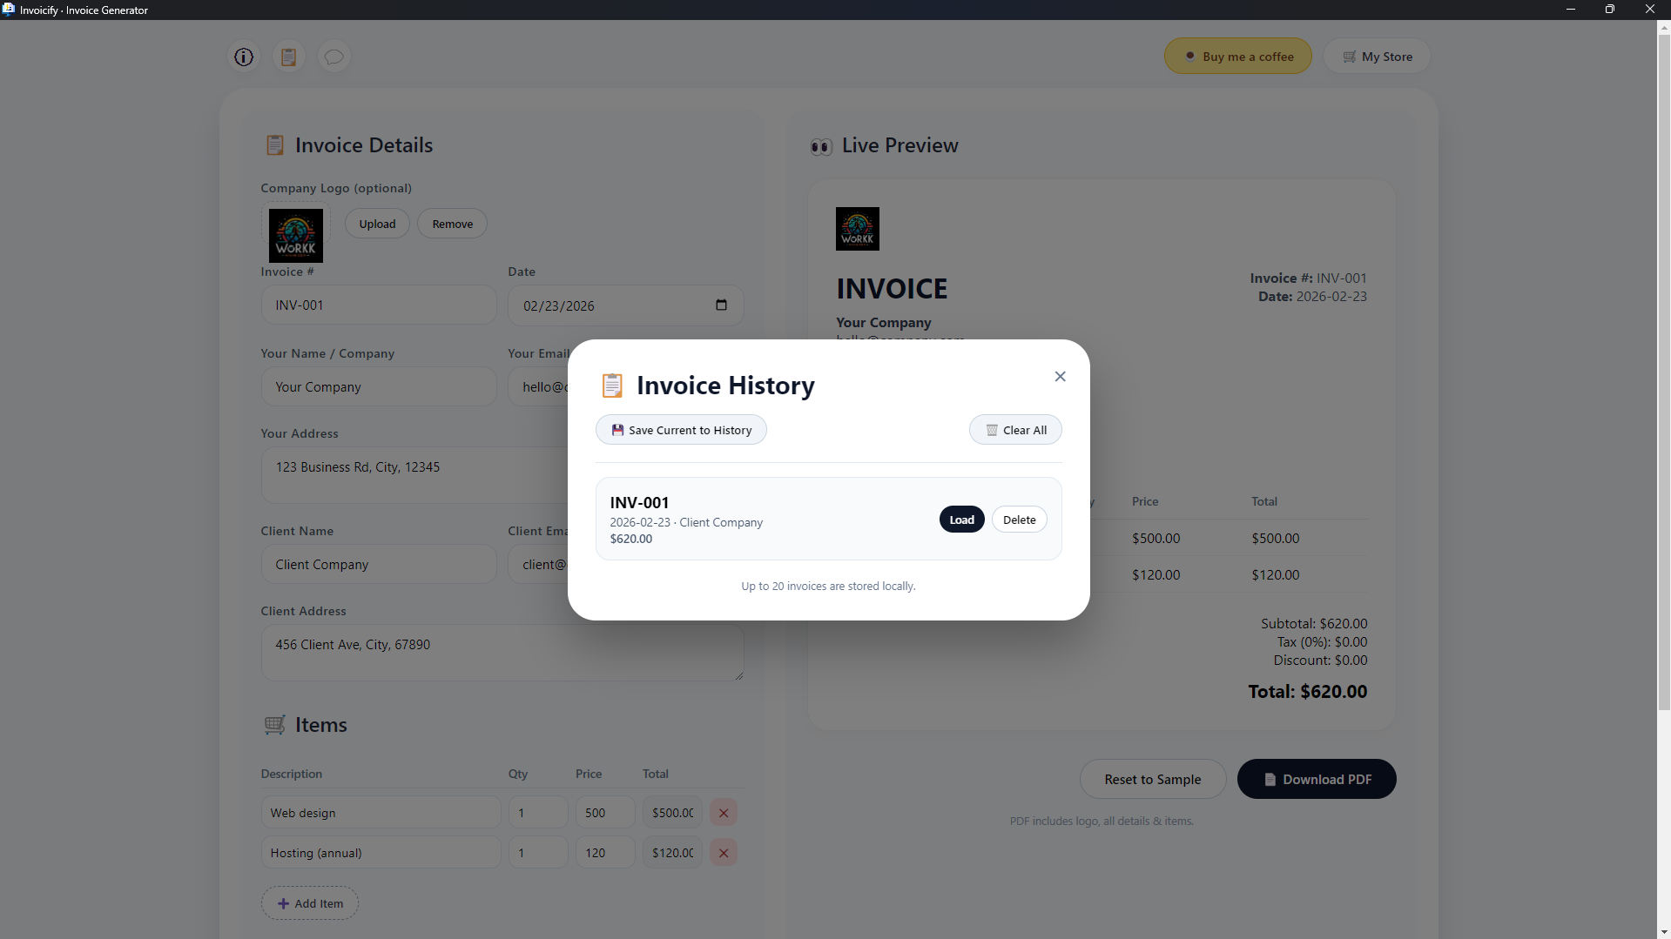Screen dimensions: 1671x939
Task: Click the Subtotal: $620.00 text
Action: [x=1314, y=624]
